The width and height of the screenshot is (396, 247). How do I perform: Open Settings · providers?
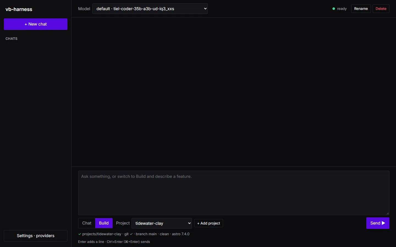click(x=35, y=236)
